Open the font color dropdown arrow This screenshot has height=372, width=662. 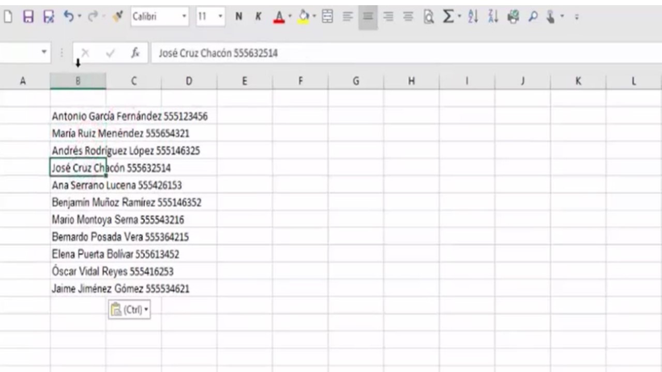click(x=290, y=17)
